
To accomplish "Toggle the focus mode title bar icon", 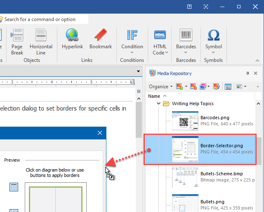I will point(206,7).
